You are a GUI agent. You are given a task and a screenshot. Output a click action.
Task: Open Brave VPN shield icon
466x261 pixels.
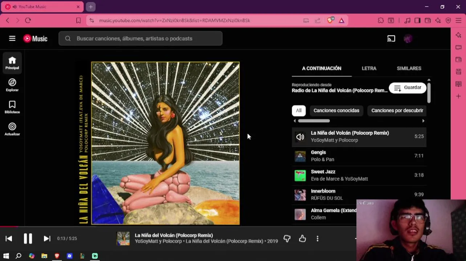448,21
